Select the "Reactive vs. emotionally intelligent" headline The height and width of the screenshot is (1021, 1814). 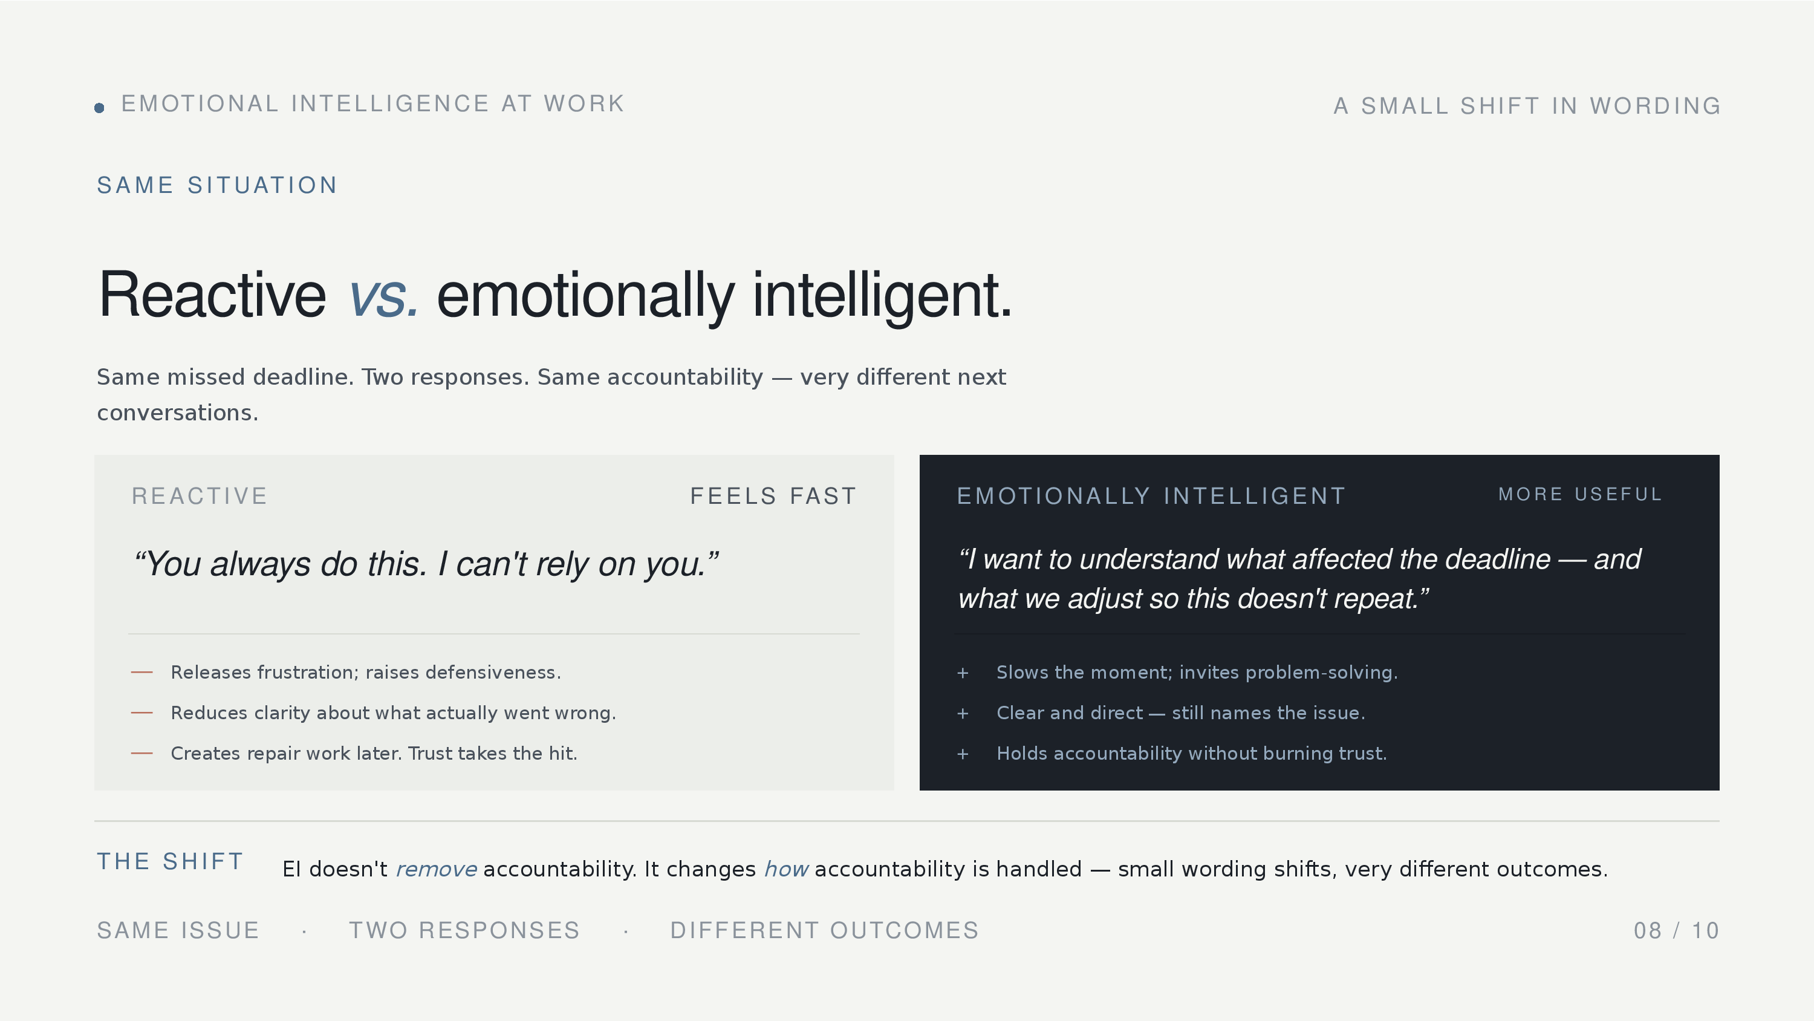[x=555, y=295]
